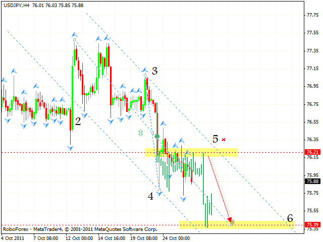
Task: Click the 76.95 price axis label
Action: [x=312, y=86]
